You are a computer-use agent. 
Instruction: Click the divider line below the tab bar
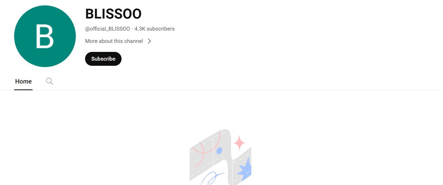tap(221, 90)
